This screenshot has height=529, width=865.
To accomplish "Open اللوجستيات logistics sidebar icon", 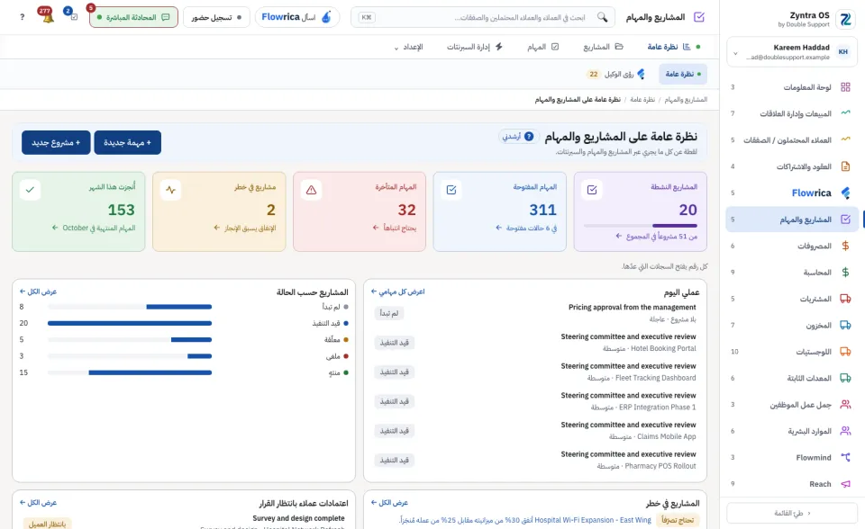I will click(x=845, y=352).
